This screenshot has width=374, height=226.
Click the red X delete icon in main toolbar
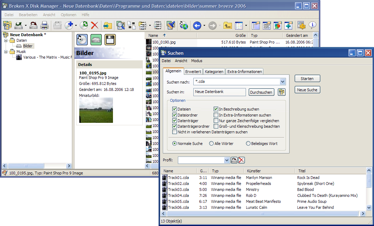coord(94,25)
